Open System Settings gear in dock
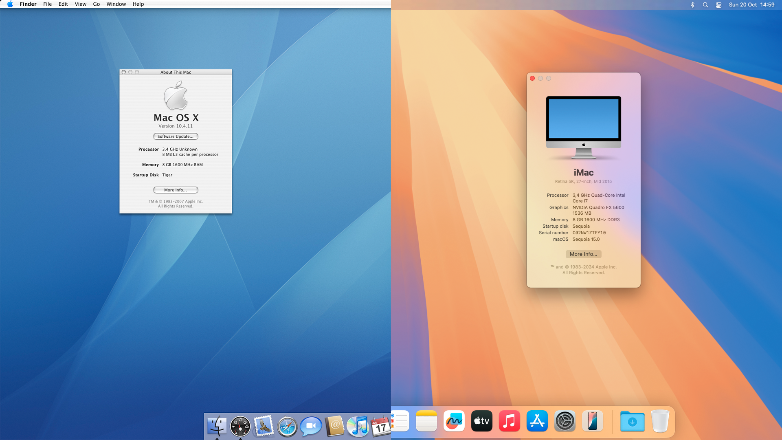Viewport: 782px width, 440px height. (565, 421)
